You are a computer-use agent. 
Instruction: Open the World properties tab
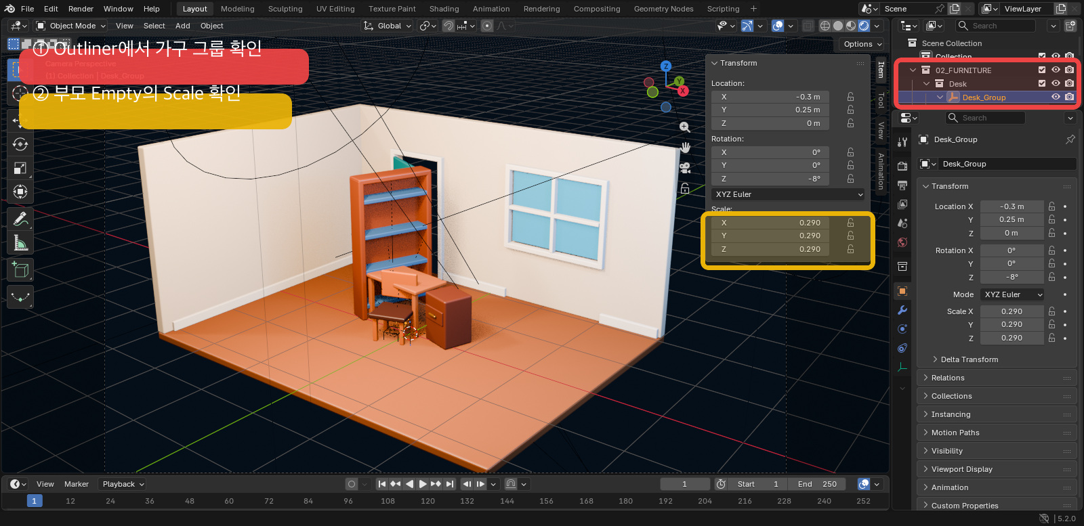click(x=902, y=242)
